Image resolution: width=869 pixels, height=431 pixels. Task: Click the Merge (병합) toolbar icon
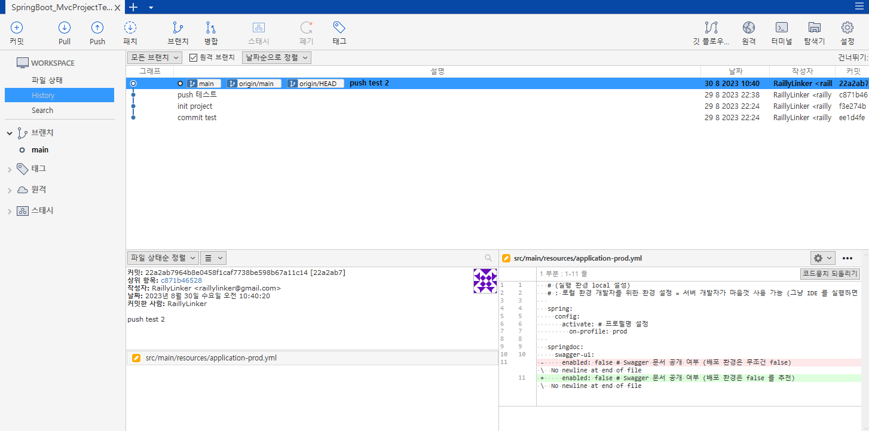pyautogui.click(x=211, y=27)
